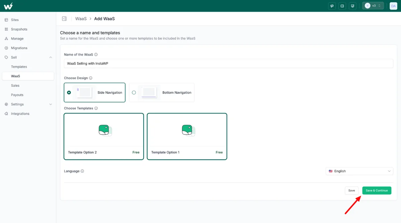401x223 pixels.
Task: Click the Migrations sidebar icon
Action: point(6,48)
